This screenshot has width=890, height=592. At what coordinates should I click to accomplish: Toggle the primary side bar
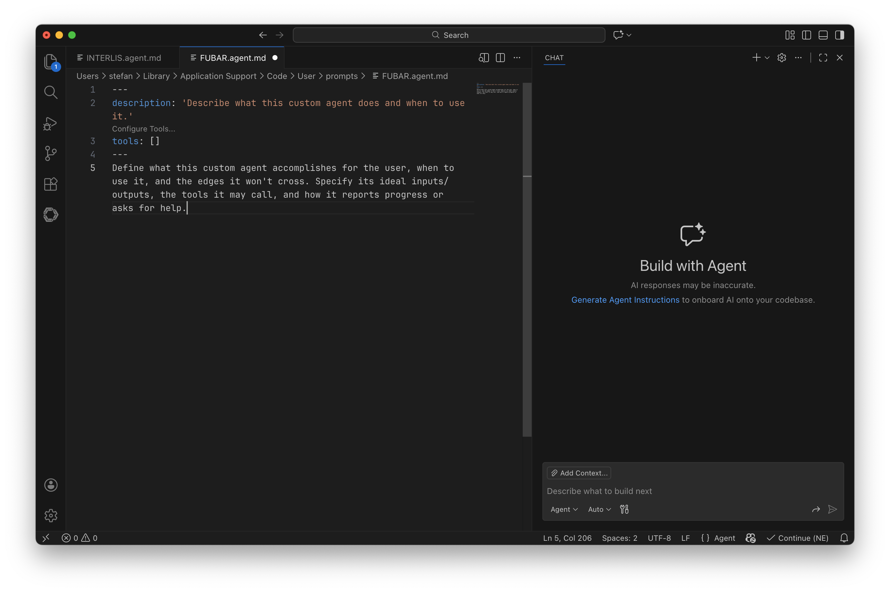point(807,35)
